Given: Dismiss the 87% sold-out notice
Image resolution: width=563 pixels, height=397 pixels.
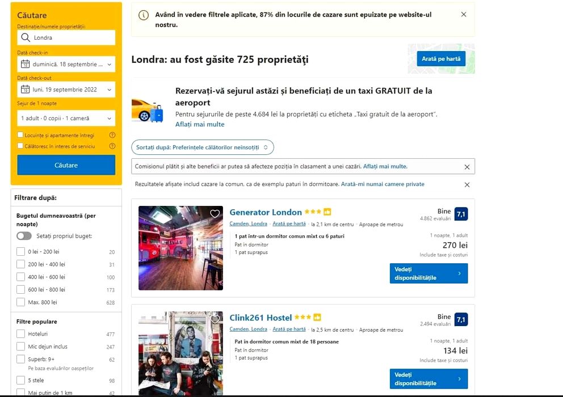Looking at the screenshot, I should click(464, 14).
